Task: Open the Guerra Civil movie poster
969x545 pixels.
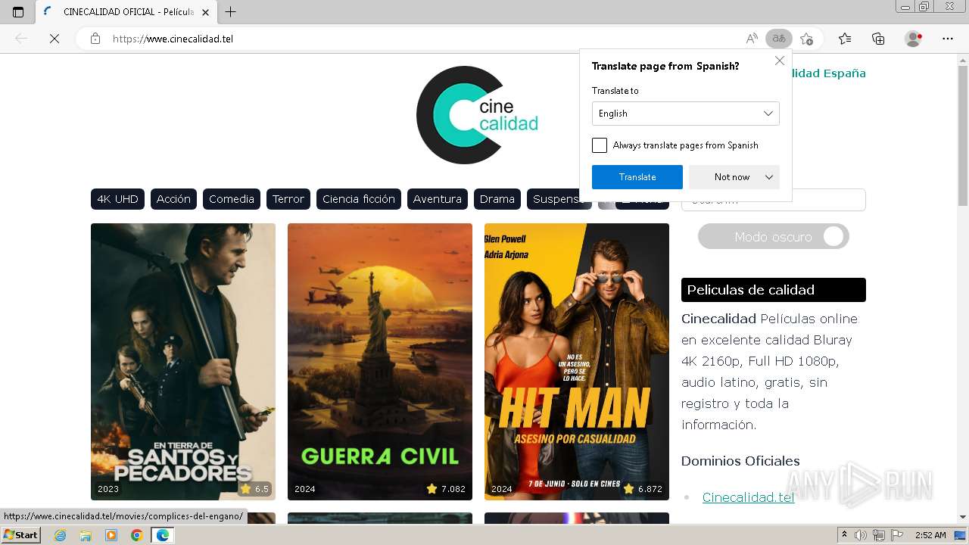Action: pyautogui.click(x=380, y=362)
